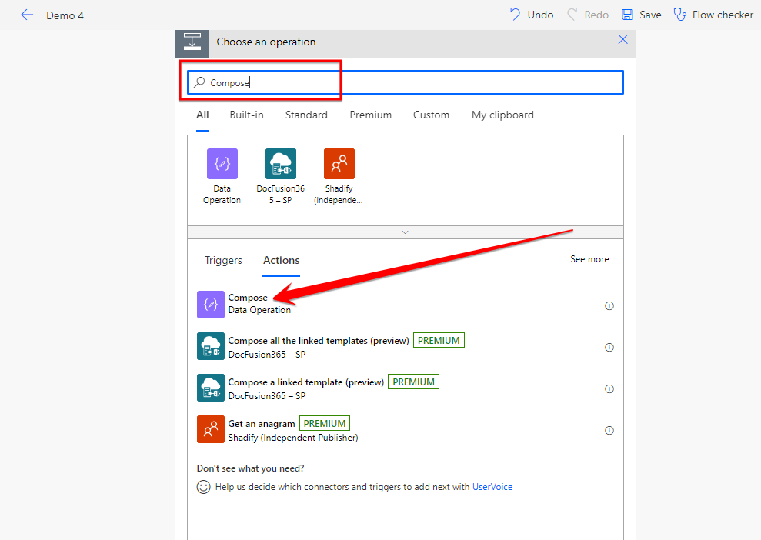Image resolution: width=761 pixels, height=540 pixels.
Task: Click the Save text button
Action: click(650, 15)
